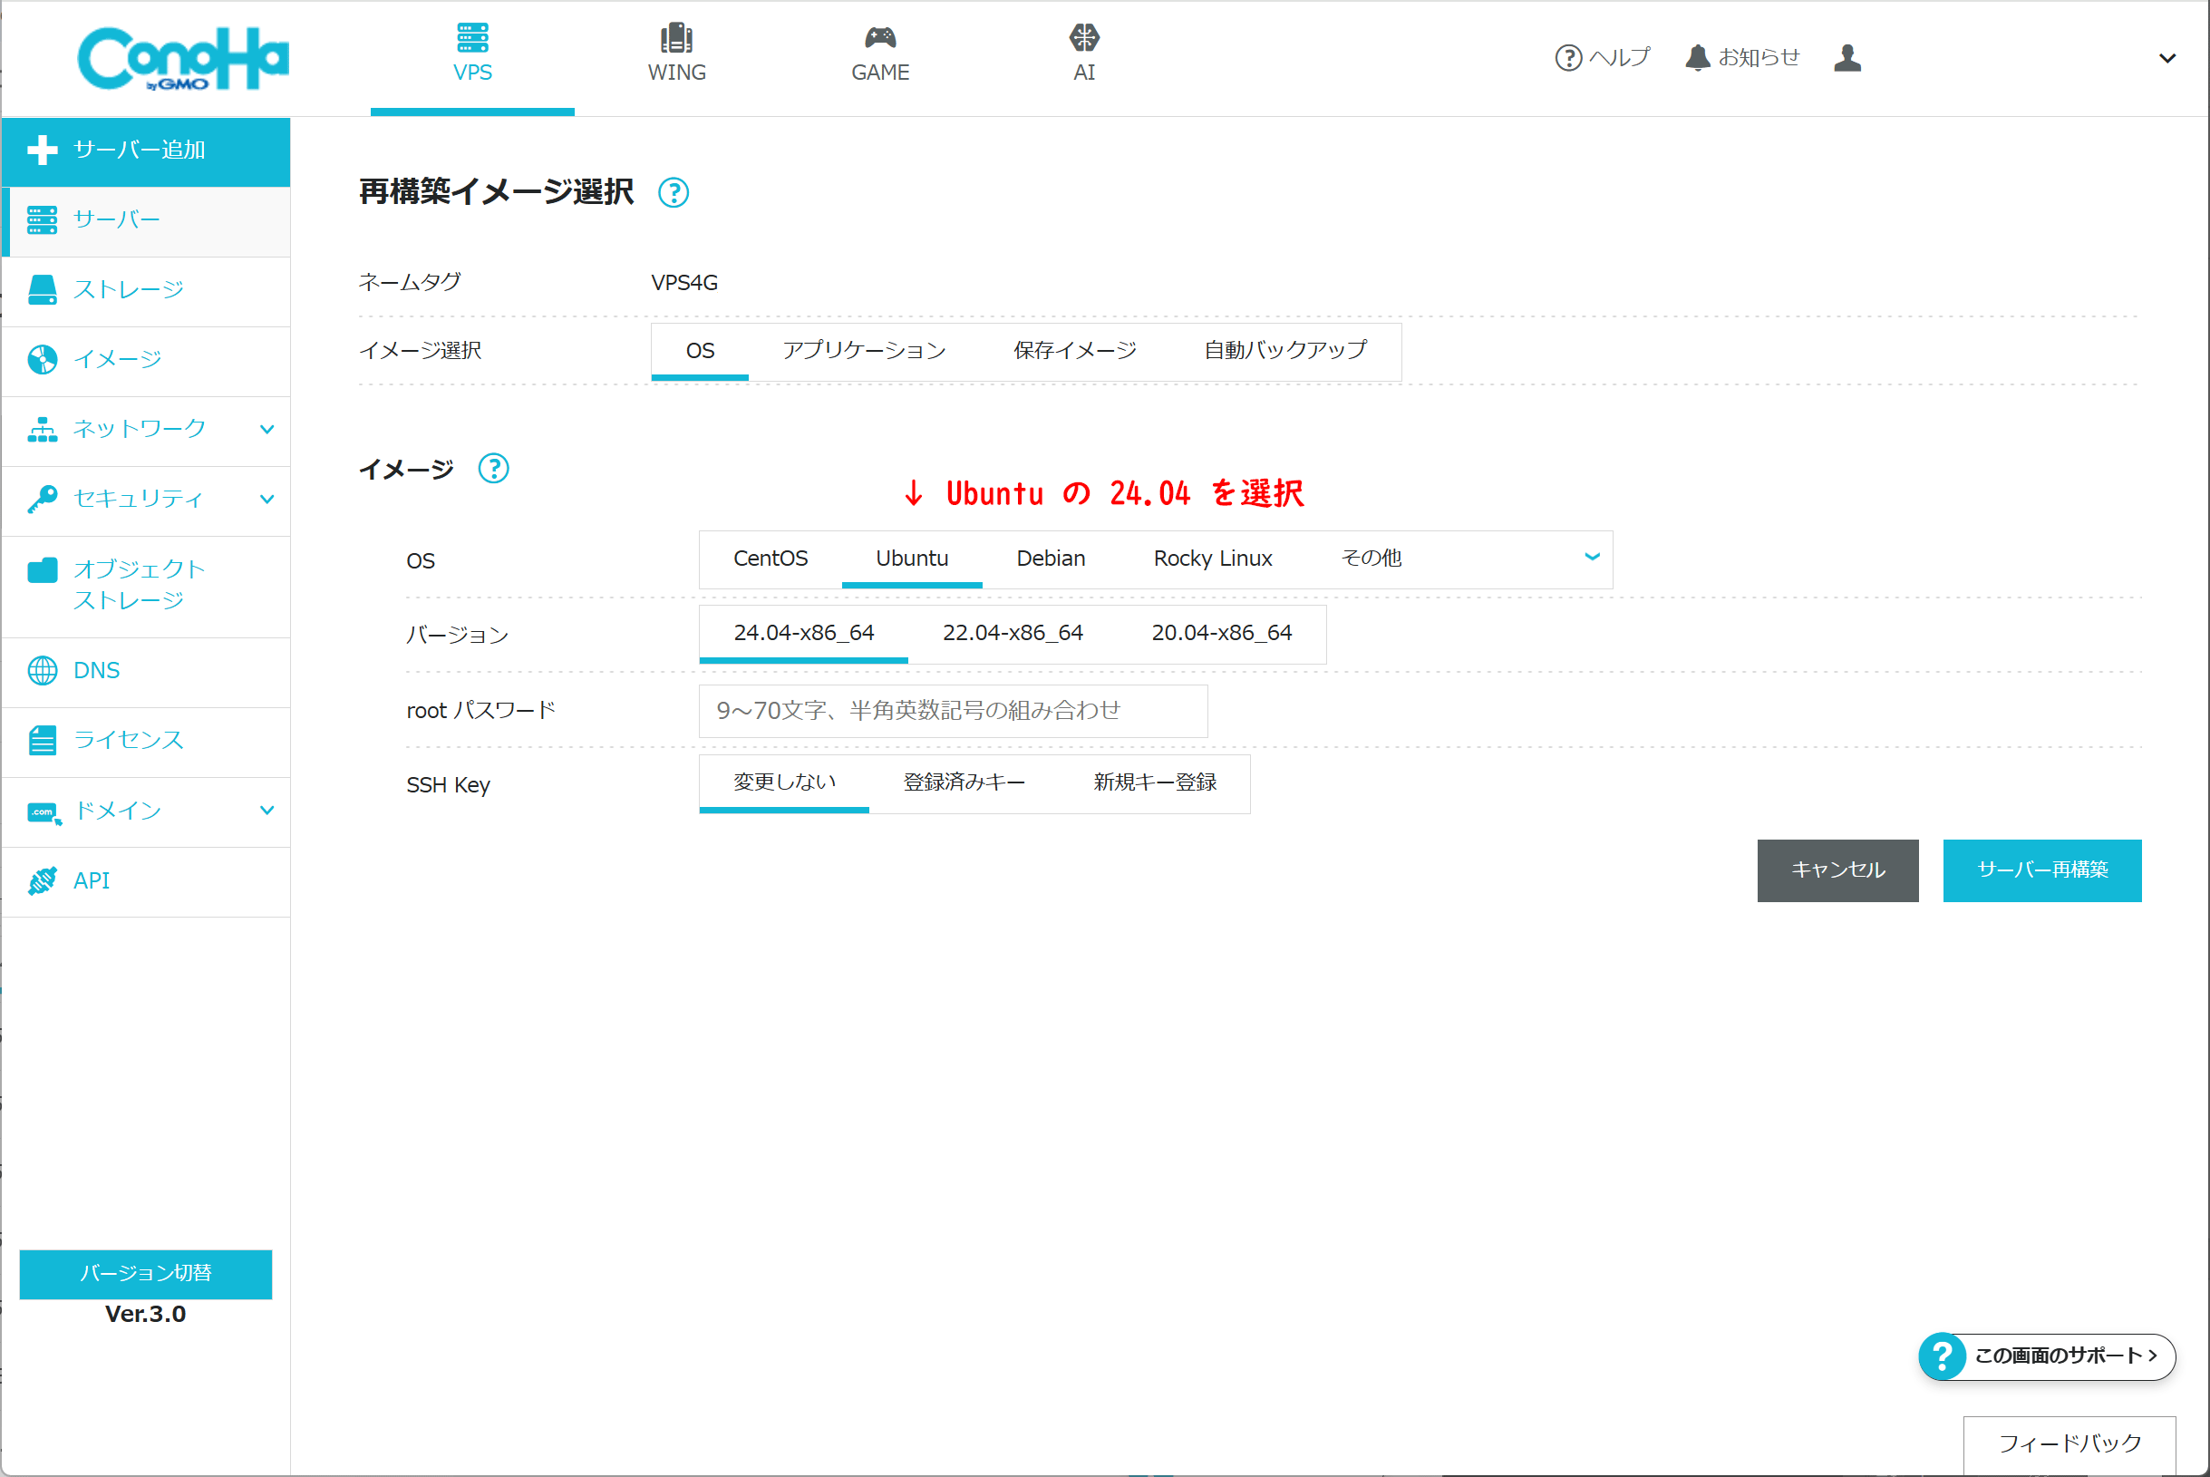Open the user account profile icon

coord(1847,57)
